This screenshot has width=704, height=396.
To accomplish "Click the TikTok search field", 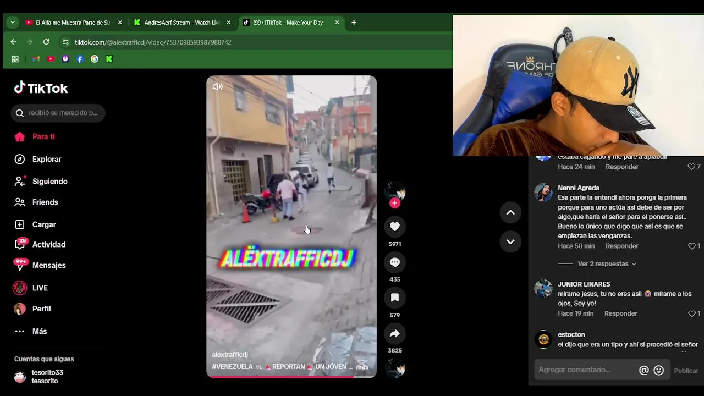I will pyautogui.click(x=58, y=113).
